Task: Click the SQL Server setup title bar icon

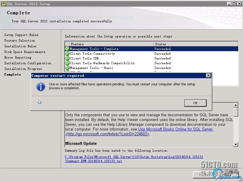Action: tap(4, 4)
